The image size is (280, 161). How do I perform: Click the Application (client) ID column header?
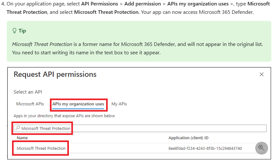(x=188, y=138)
